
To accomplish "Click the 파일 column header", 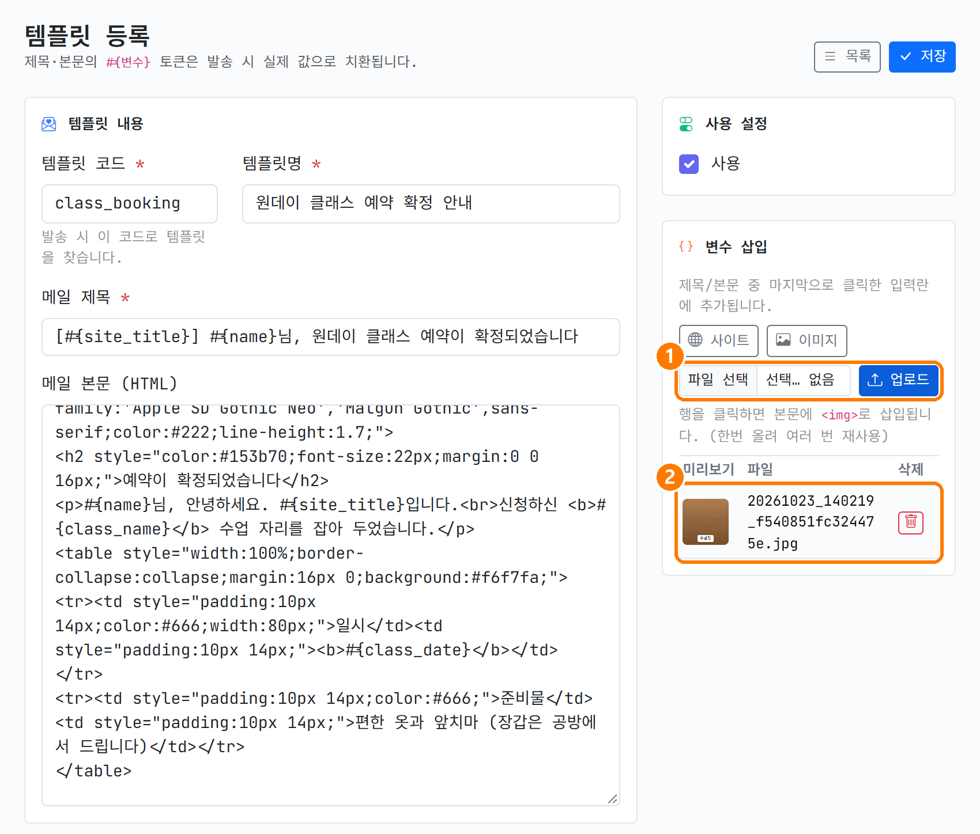I will tap(760, 469).
